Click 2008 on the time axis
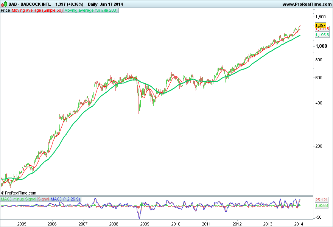Screen dimensions: 333x227 (x=114, y=224)
